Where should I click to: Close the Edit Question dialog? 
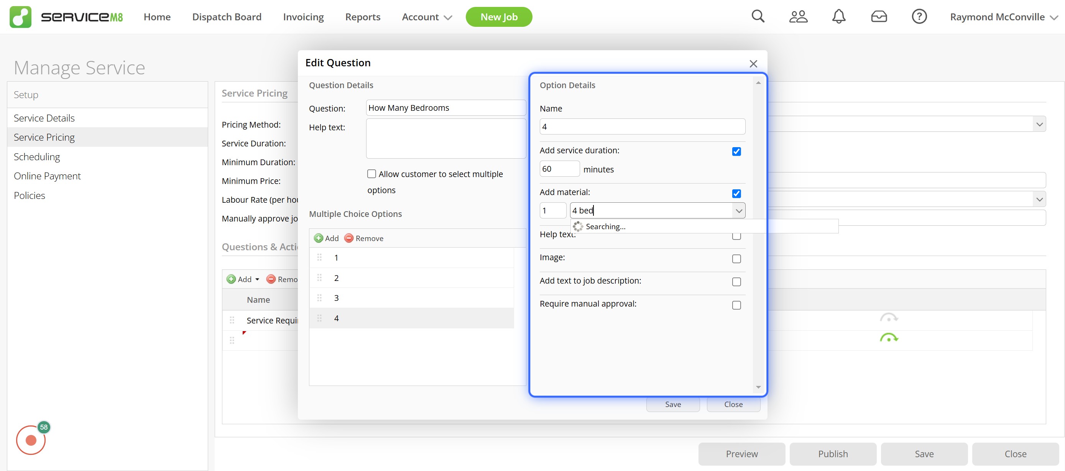pyautogui.click(x=753, y=64)
